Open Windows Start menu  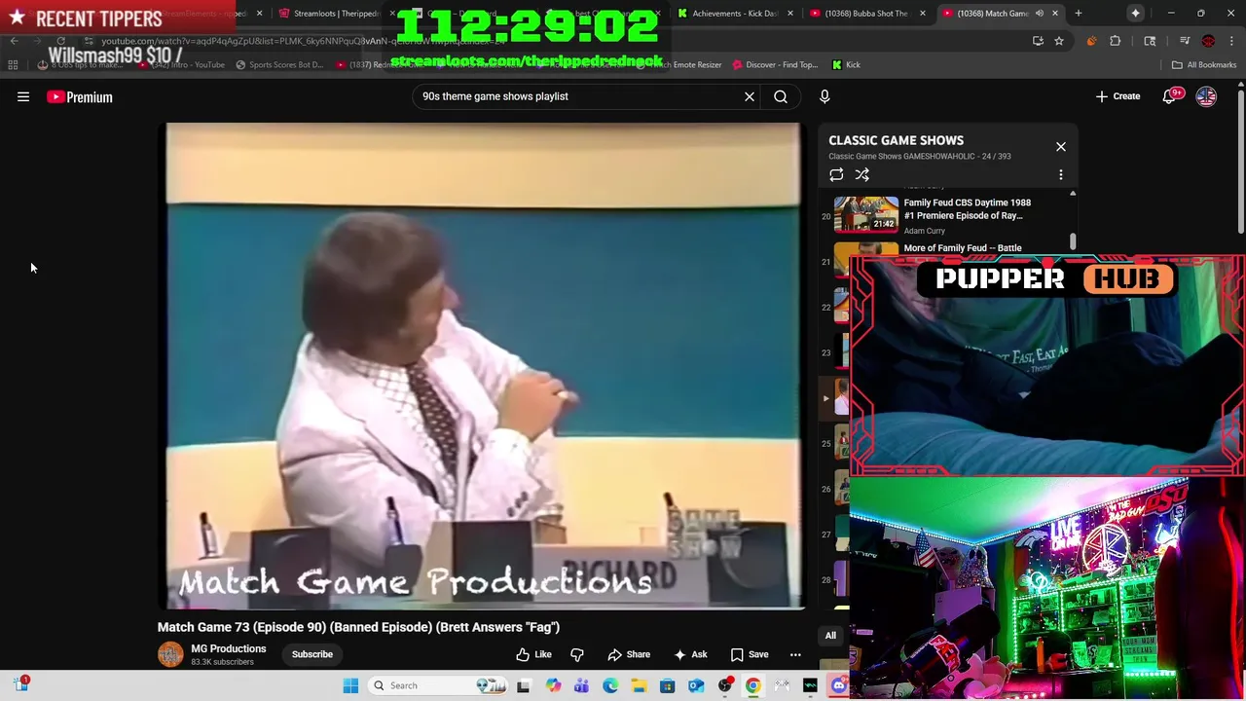(350, 685)
